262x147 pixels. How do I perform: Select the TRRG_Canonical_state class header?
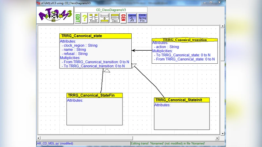pyautogui.click(x=95, y=36)
